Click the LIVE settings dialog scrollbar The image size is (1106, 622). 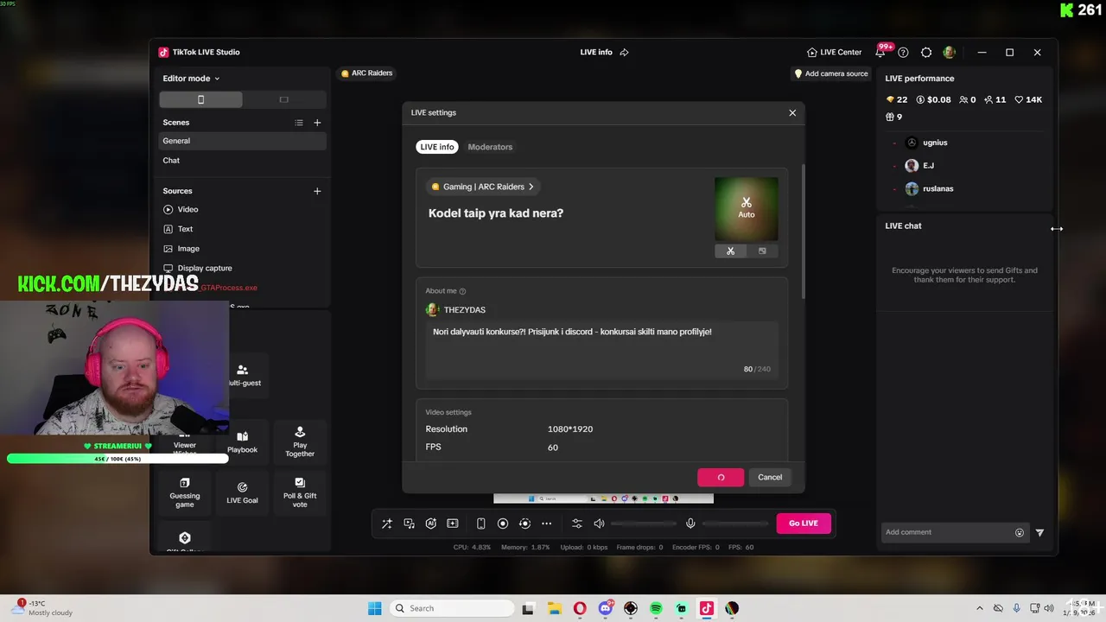804,233
